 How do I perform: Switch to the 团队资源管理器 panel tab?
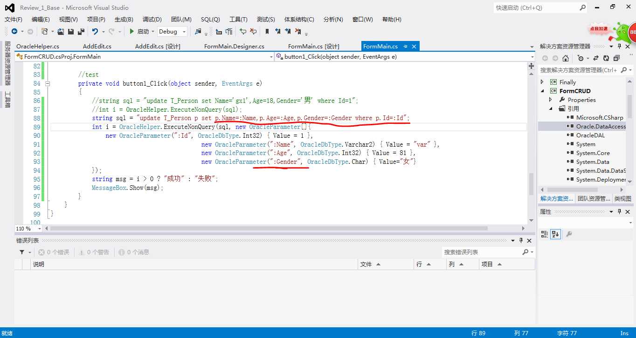pos(594,198)
